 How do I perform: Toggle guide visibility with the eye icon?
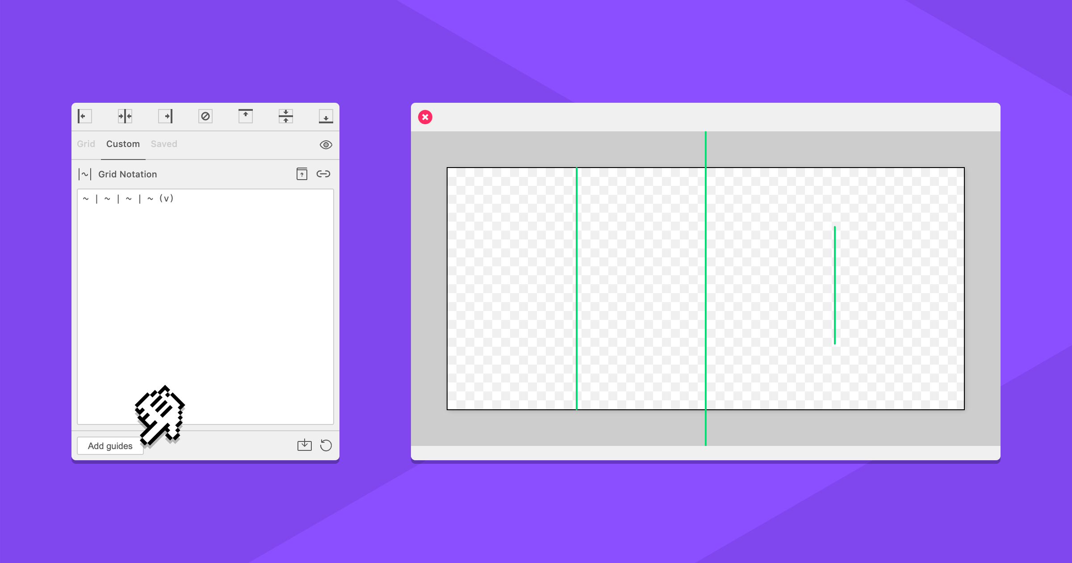pos(326,145)
